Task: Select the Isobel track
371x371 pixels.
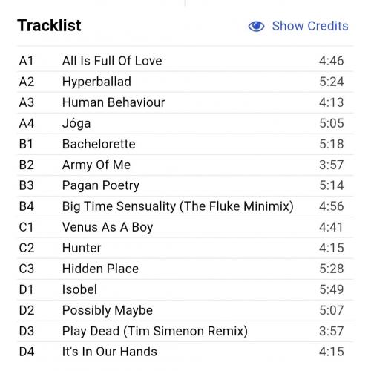Action: (79, 289)
